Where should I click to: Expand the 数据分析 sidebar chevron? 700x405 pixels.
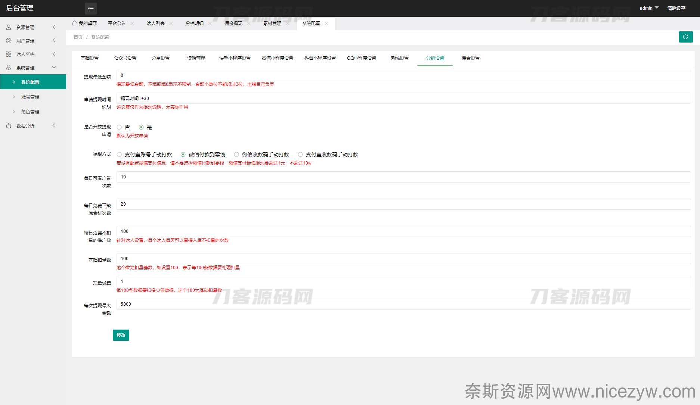point(54,125)
